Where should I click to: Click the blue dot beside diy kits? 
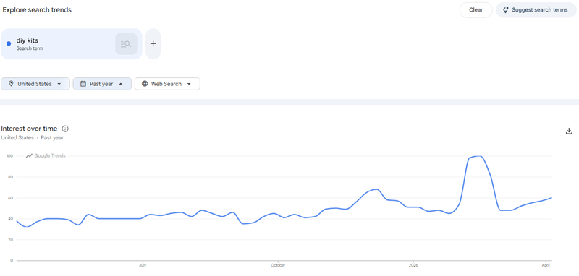point(9,44)
